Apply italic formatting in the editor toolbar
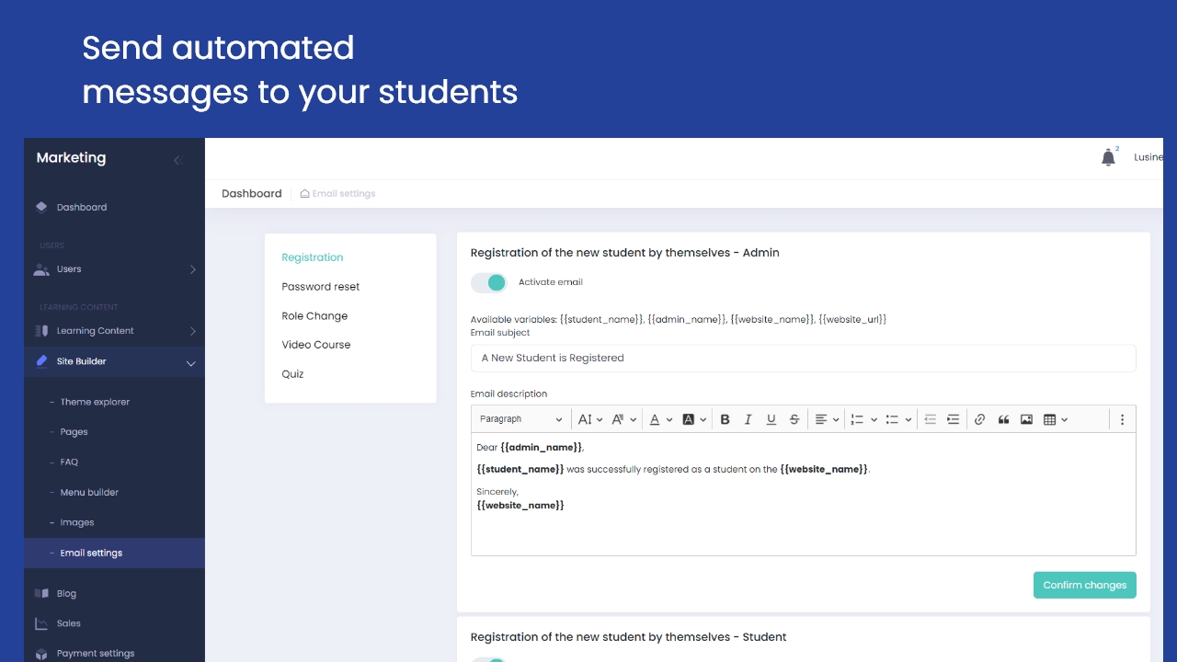 click(x=748, y=419)
